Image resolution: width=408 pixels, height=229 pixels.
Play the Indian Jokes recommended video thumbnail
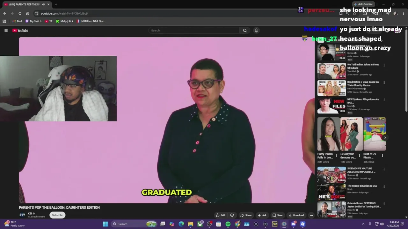(331, 71)
